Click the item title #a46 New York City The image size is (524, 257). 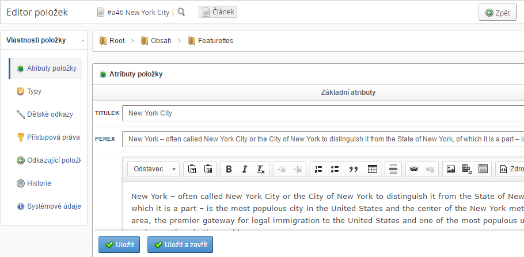coord(138,13)
